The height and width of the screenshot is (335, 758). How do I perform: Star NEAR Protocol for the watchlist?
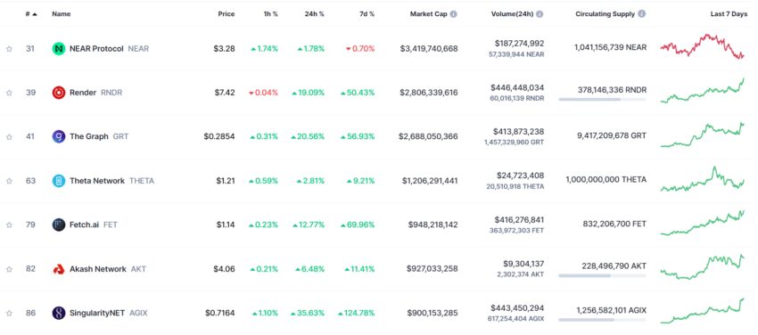9,49
